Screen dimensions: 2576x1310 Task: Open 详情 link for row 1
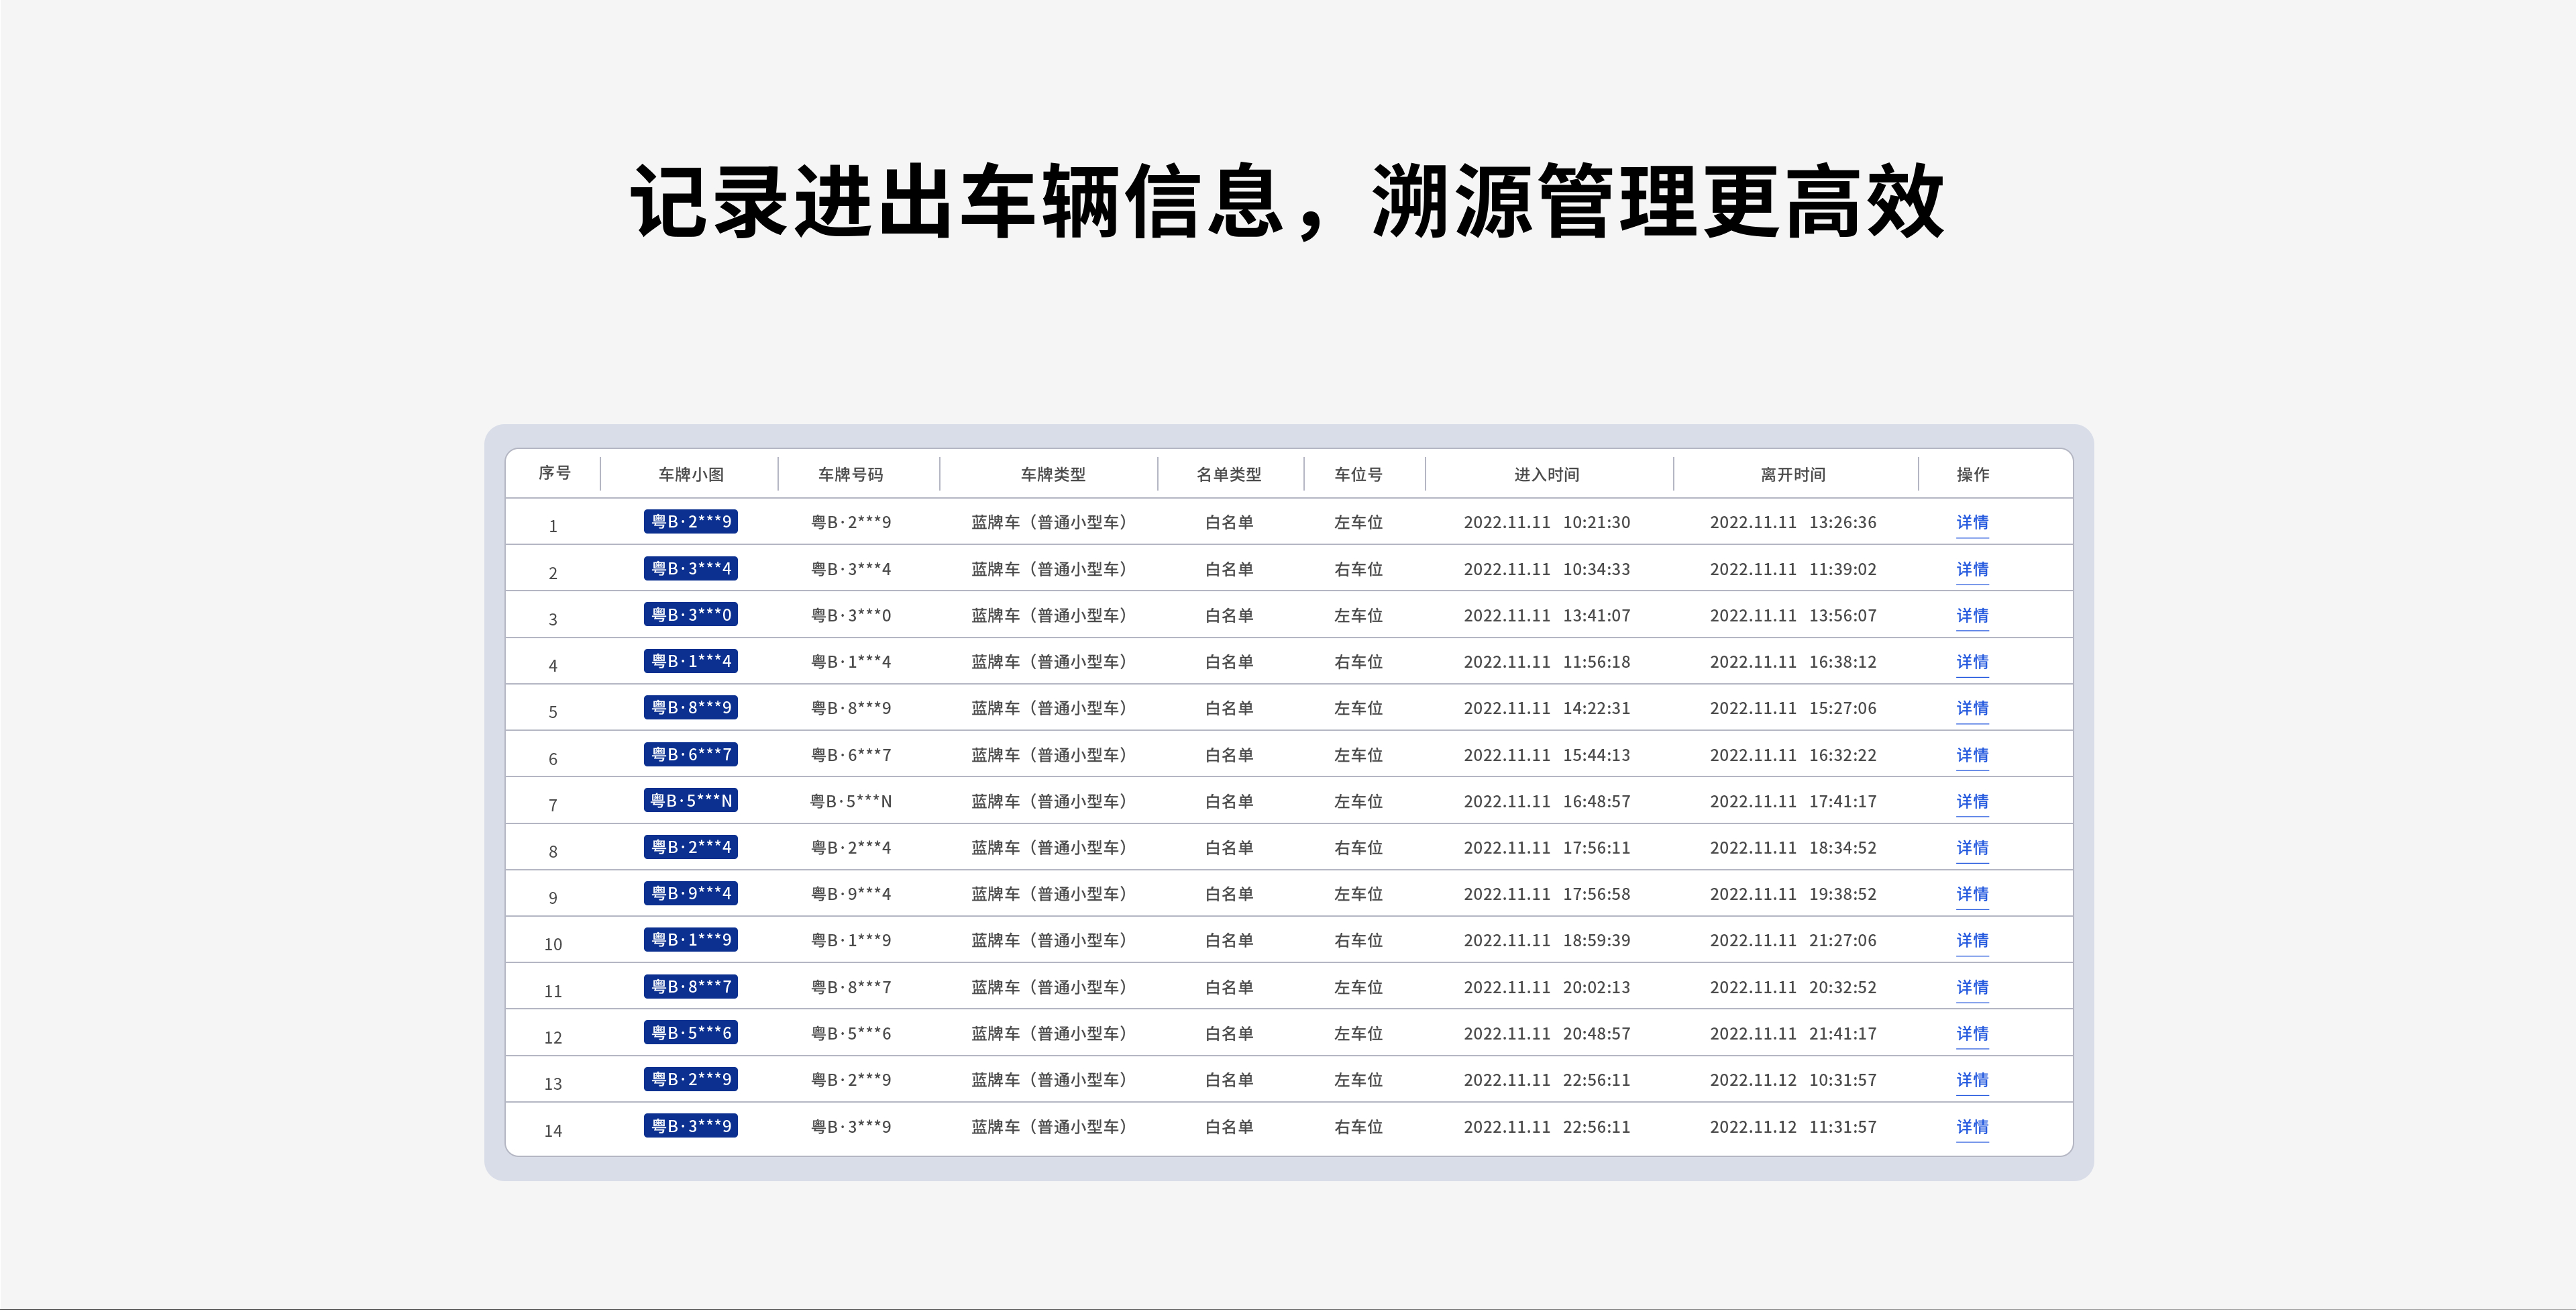(1972, 522)
